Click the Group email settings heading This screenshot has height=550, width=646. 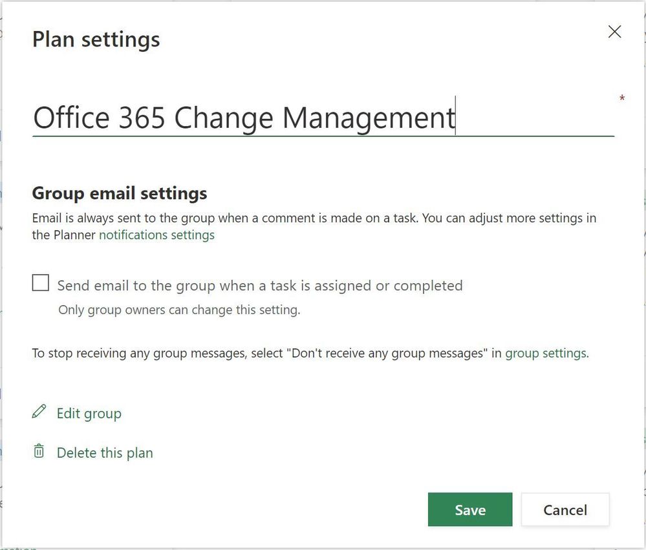pos(120,193)
